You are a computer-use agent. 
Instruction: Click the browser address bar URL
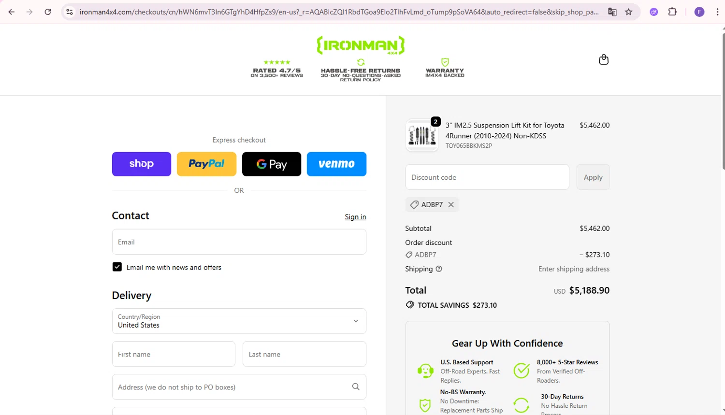click(x=338, y=12)
